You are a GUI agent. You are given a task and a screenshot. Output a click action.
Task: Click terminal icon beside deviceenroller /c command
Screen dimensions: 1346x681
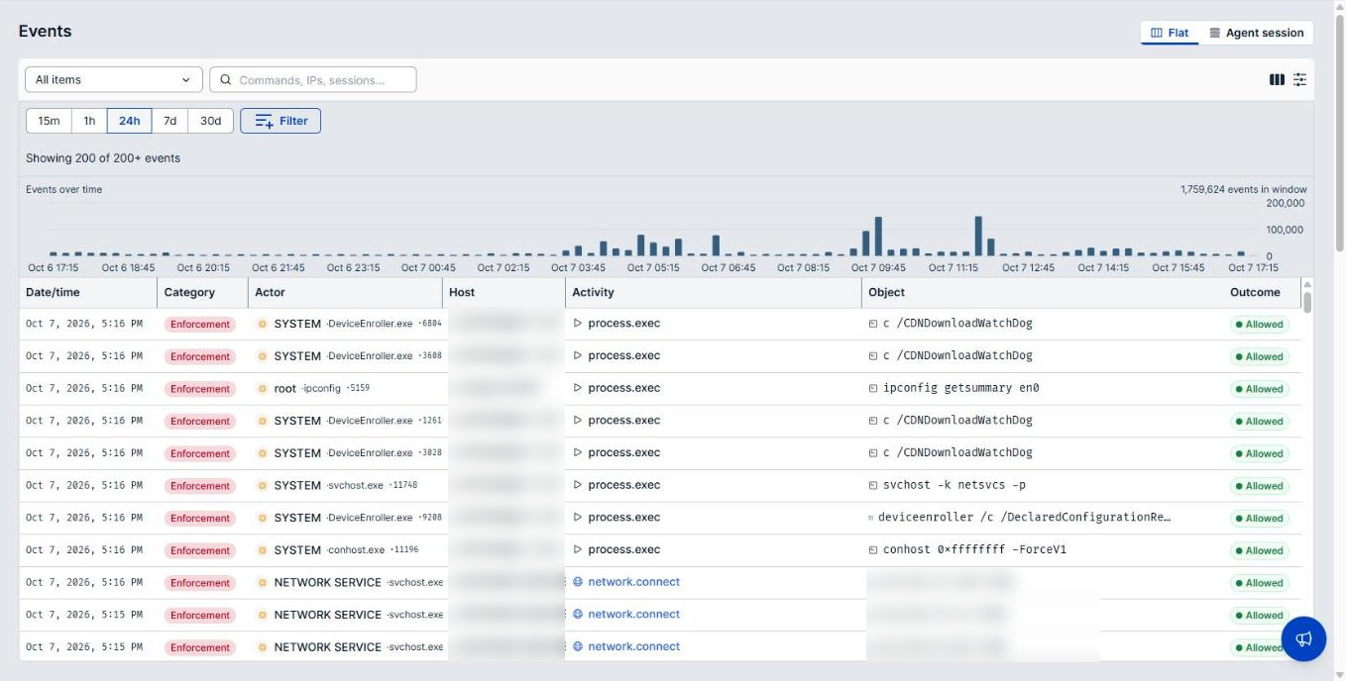(871, 518)
